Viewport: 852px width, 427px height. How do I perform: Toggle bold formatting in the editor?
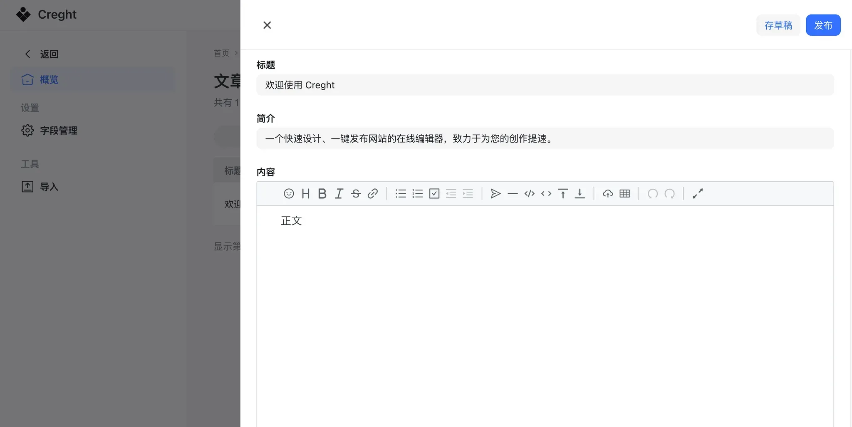pyautogui.click(x=322, y=193)
